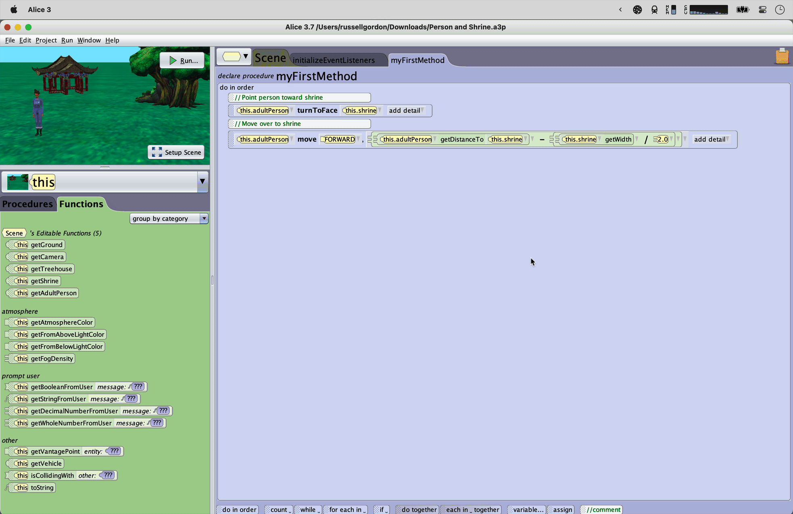Expand the 'this' object selector dropdown
793x514 pixels.
coord(202,182)
